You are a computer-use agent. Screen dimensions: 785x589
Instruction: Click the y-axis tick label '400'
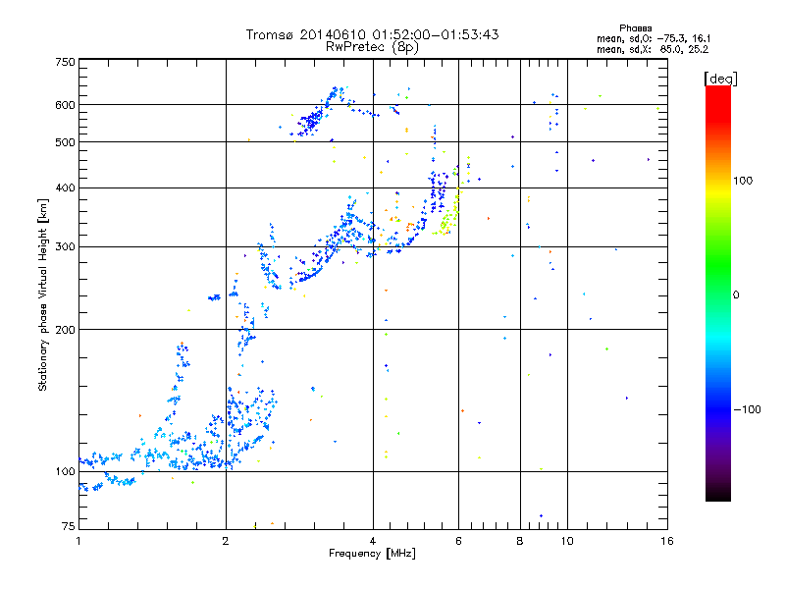(x=65, y=188)
